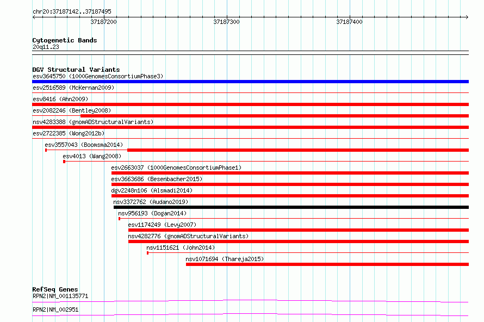Click the red start marker of nsv956193
The width and height of the screenshot is (484, 322).
pyautogui.click(x=120, y=219)
